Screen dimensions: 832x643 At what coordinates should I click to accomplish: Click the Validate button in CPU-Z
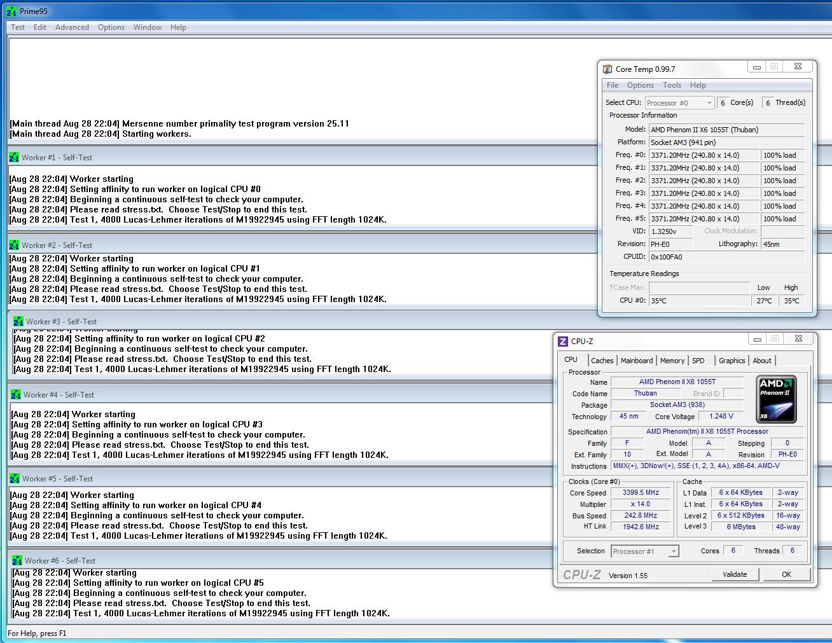pyautogui.click(x=735, y=574)
